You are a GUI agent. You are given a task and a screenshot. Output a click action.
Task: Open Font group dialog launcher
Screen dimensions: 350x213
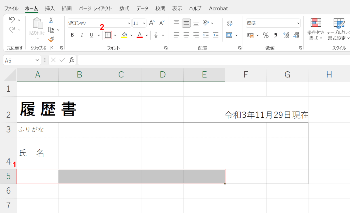point(166,48)
